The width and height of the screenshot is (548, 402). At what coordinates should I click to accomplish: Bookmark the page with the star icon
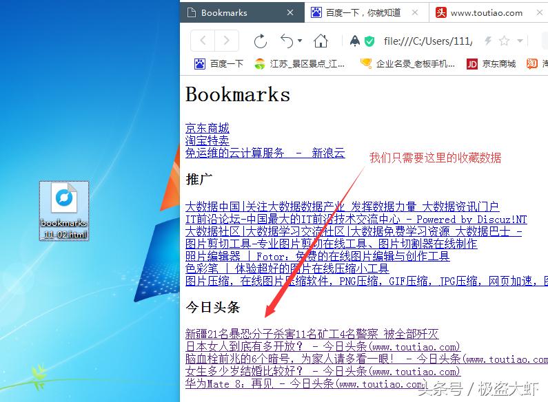504,41
